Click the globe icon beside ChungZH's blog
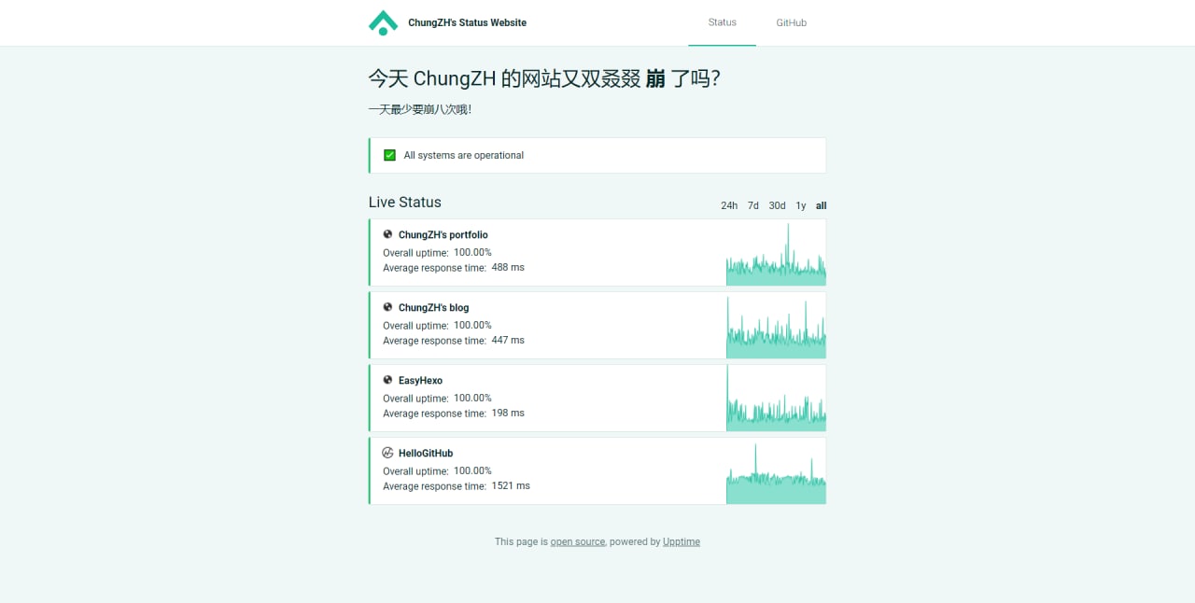Image resolution: width=1195 pixels, height=603 pixels. point(387,307)
